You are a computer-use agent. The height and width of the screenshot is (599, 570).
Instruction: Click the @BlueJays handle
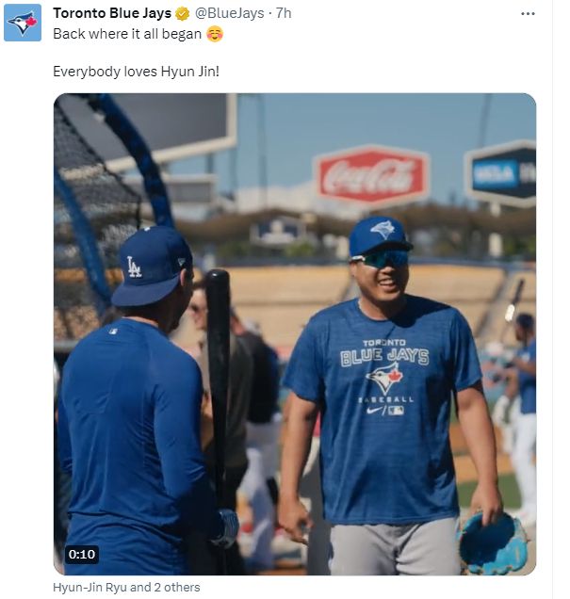pyautogui.click(x=228, y=13)
